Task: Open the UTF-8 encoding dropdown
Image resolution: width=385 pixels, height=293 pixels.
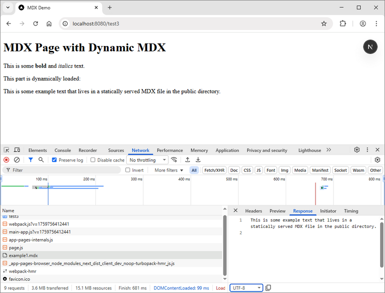Action: pyautogui.click(x=246, y=288)
